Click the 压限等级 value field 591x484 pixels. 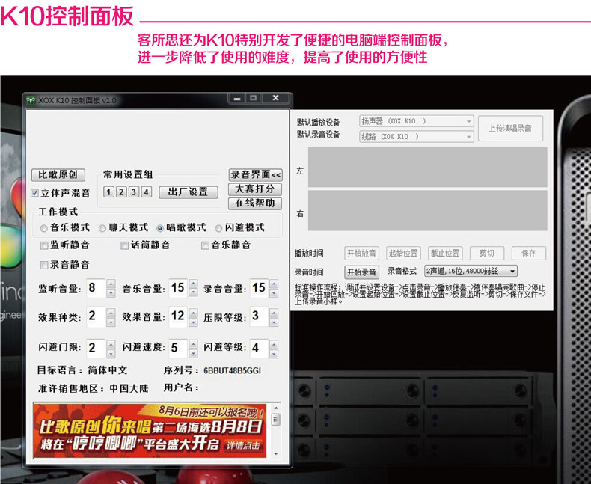click(260, 317)
